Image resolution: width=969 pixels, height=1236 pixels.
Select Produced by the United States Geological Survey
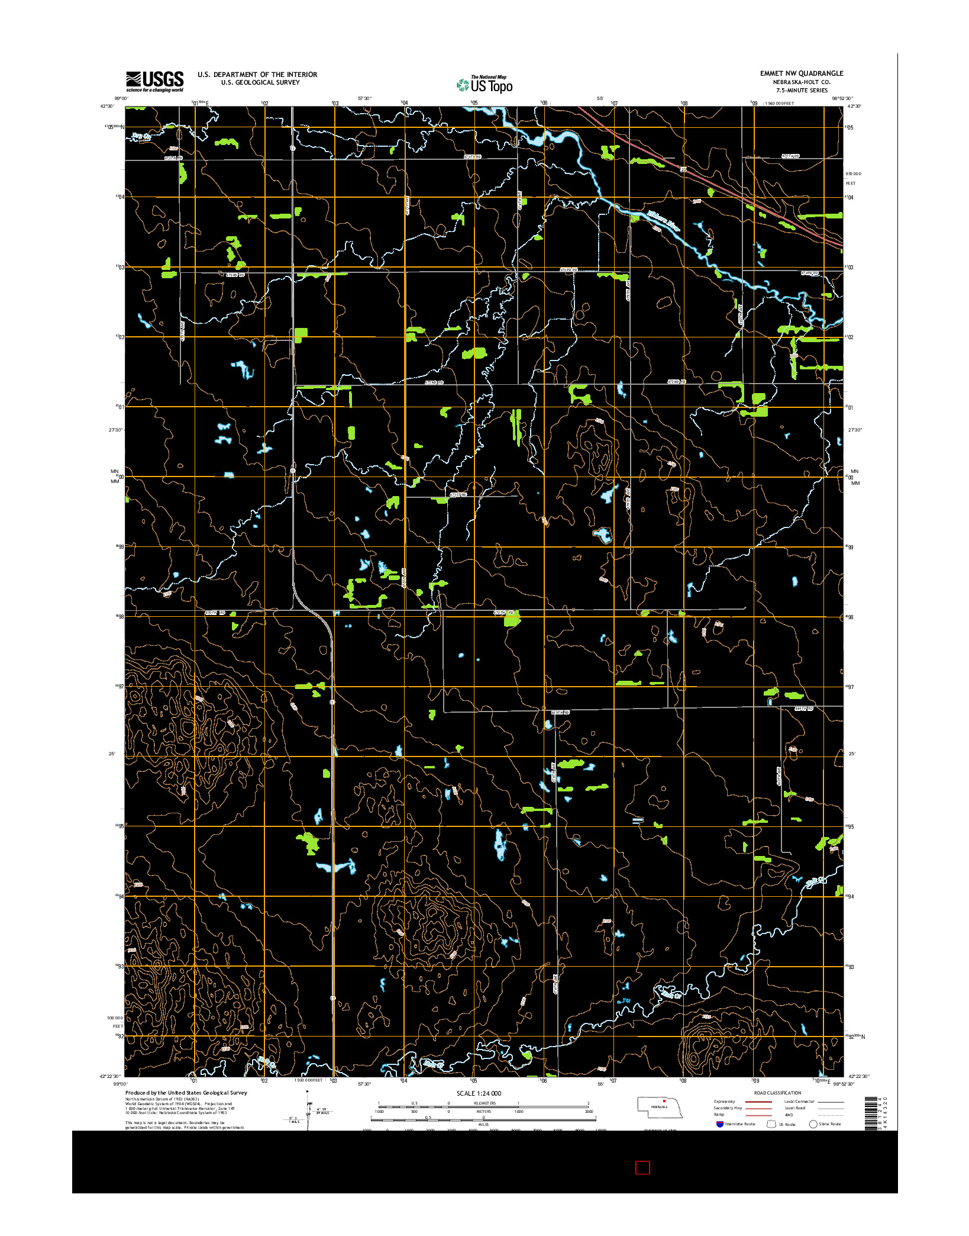(186, 1092)
